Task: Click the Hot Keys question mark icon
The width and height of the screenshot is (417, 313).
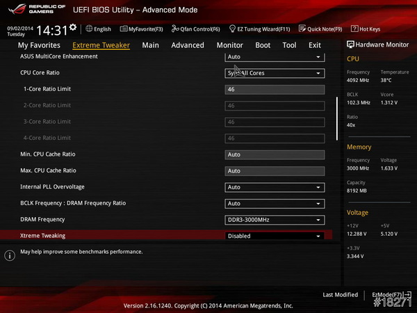Action: pos(354,29)
